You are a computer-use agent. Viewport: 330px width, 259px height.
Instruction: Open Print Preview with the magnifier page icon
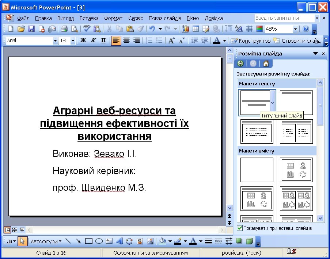75,29
